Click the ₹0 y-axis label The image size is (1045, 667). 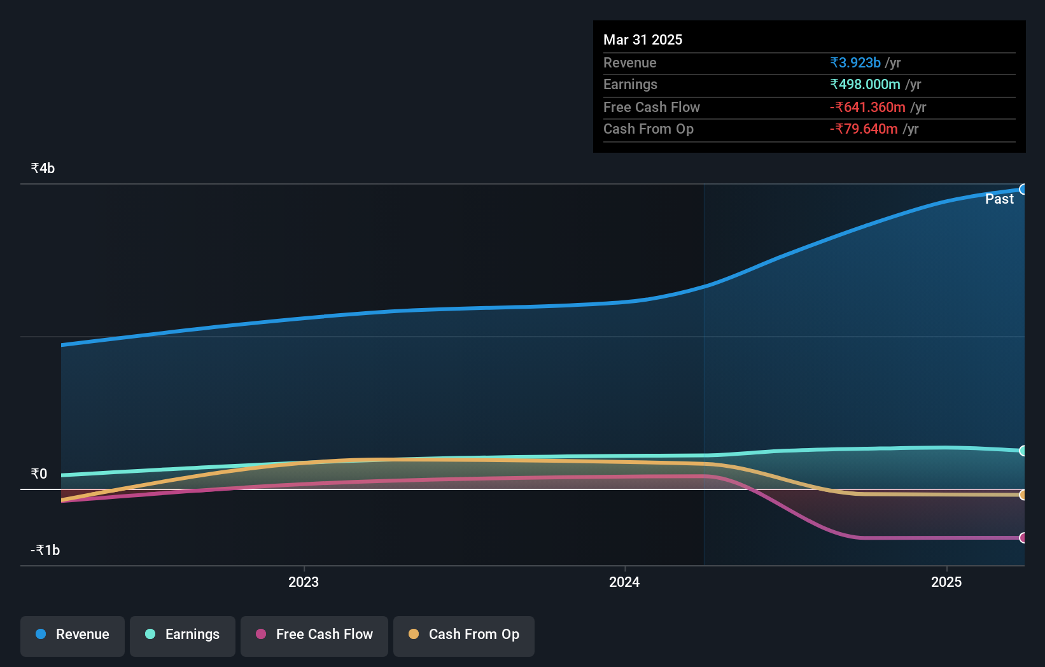pyautogui.click(x=39, y=474)
